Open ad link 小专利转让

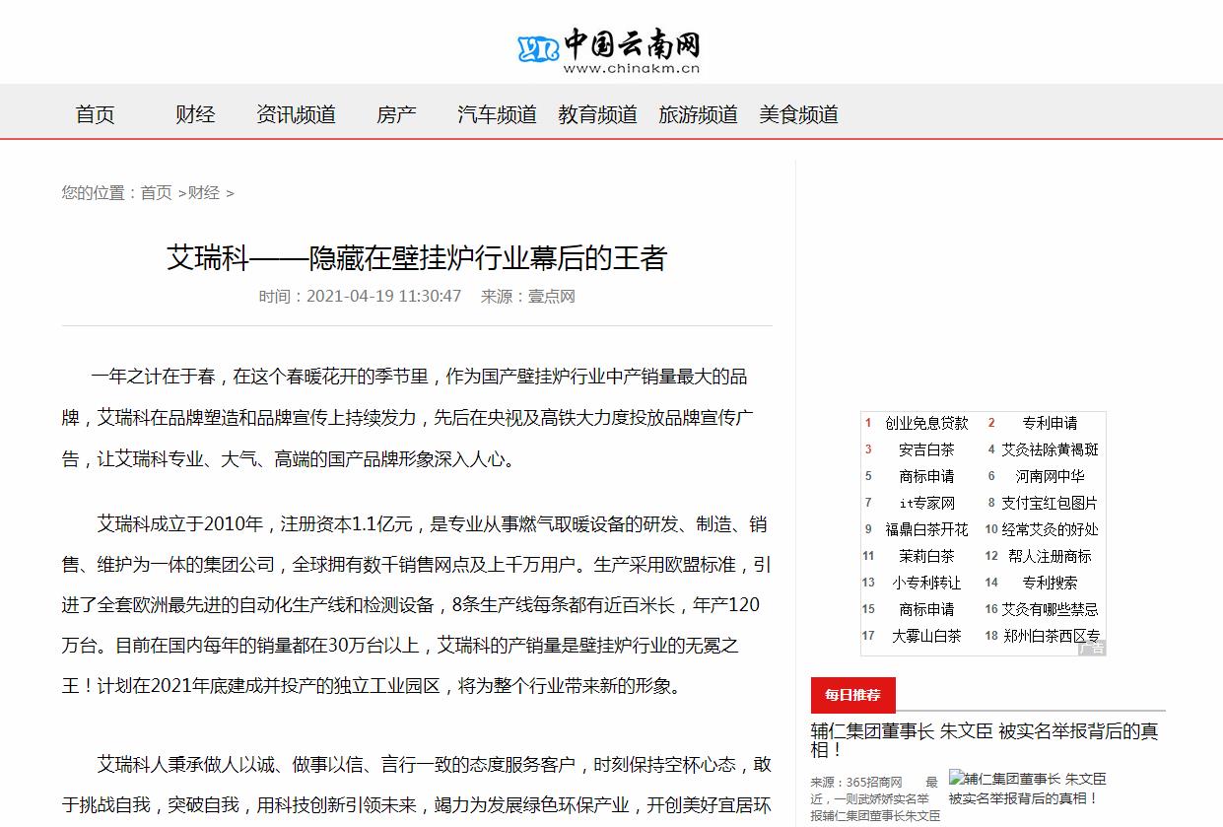pyautogui.click(x=926, y=583)
